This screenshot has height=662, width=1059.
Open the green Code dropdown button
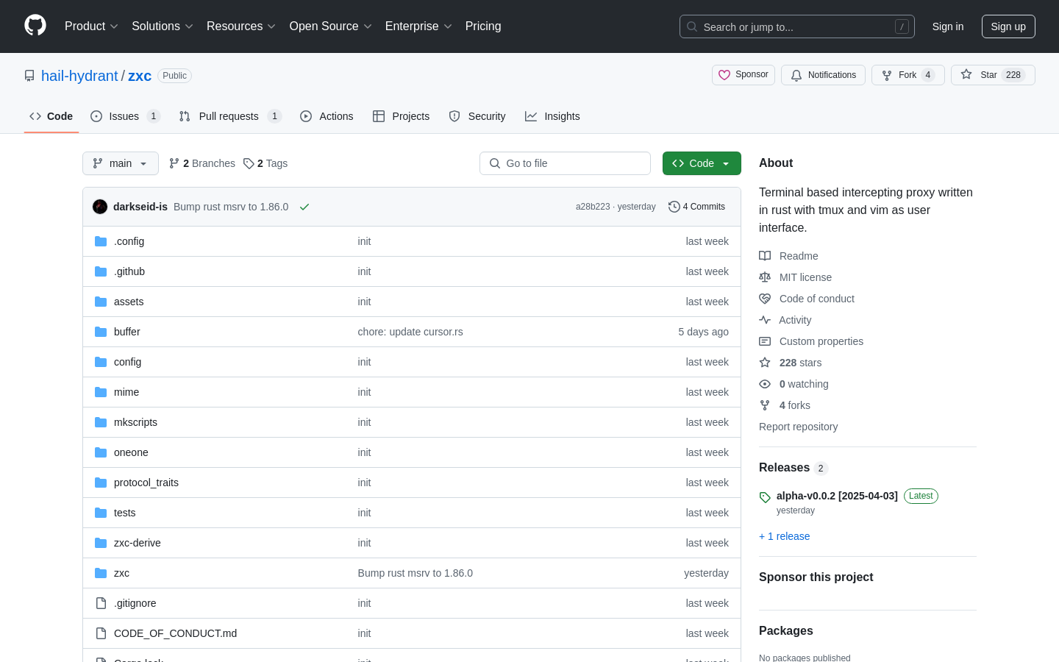tap(702, 163)
